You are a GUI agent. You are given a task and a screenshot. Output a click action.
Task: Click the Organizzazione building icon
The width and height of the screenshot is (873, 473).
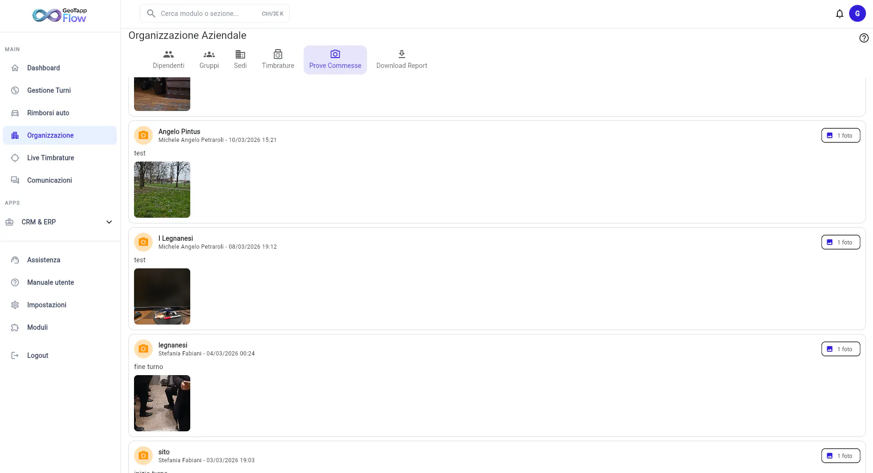[x=15, y=135]
